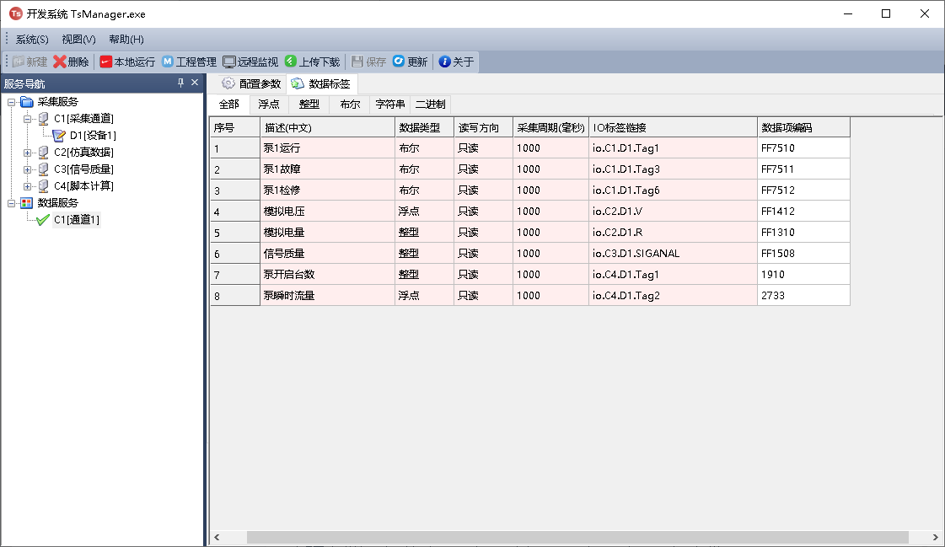This screenshot has height=547, width=945.
Task: Close the 服务导航 navigation panel
Action: 195,83
